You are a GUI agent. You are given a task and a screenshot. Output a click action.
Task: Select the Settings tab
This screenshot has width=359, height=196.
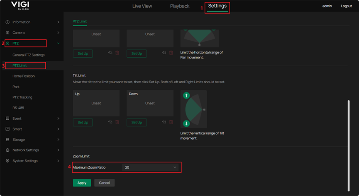[217, 6]
